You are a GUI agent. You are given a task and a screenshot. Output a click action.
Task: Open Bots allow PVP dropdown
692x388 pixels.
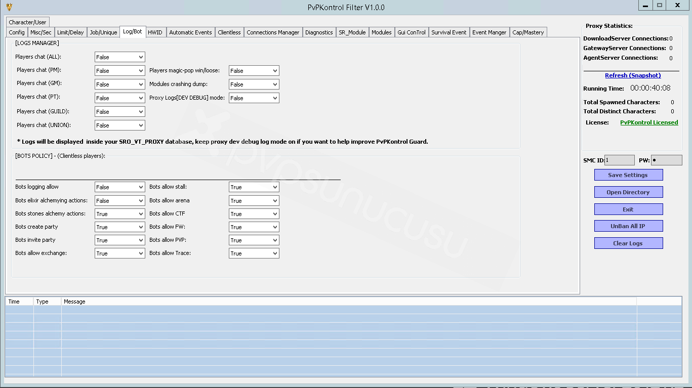click(x=254, y=240)
